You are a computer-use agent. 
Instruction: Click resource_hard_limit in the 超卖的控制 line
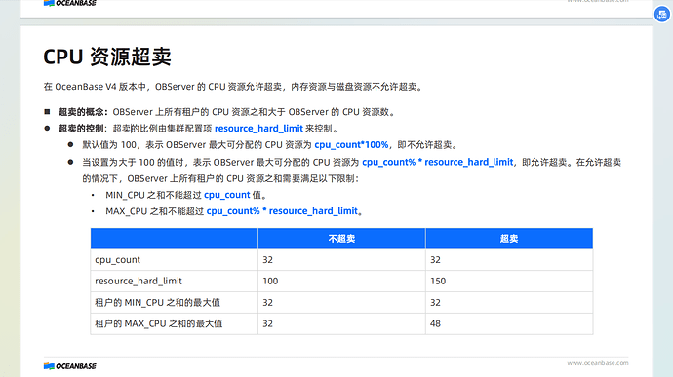click(258, 129)
